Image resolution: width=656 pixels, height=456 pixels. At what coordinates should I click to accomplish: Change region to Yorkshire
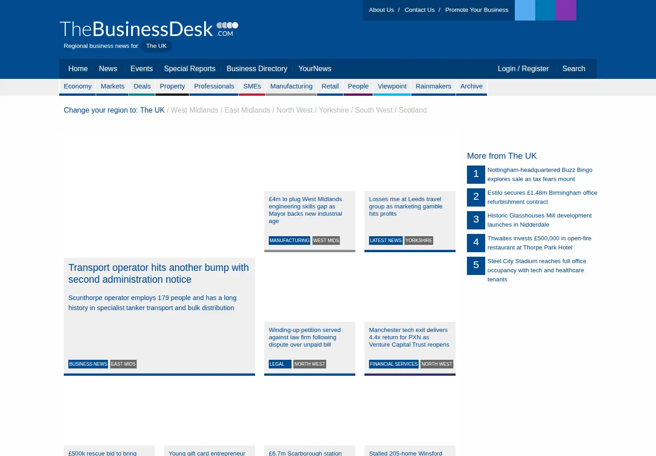[x=334, y=110]
